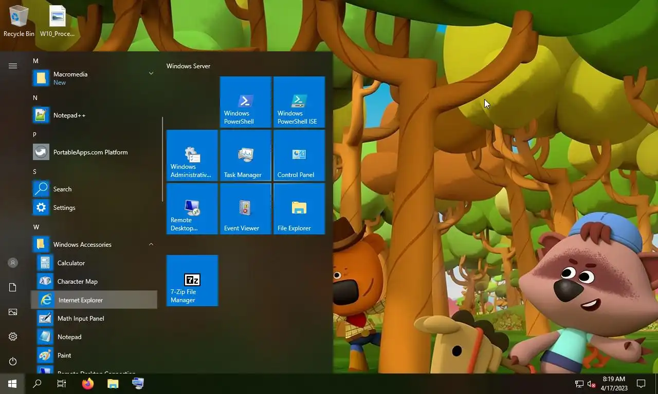Launch Event Viewer tile
Image resolution: width=658 pixels, height=394 pixels.
[246, 209]
